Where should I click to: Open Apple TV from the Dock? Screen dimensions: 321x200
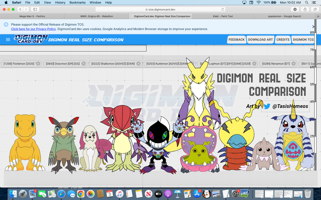158,194
